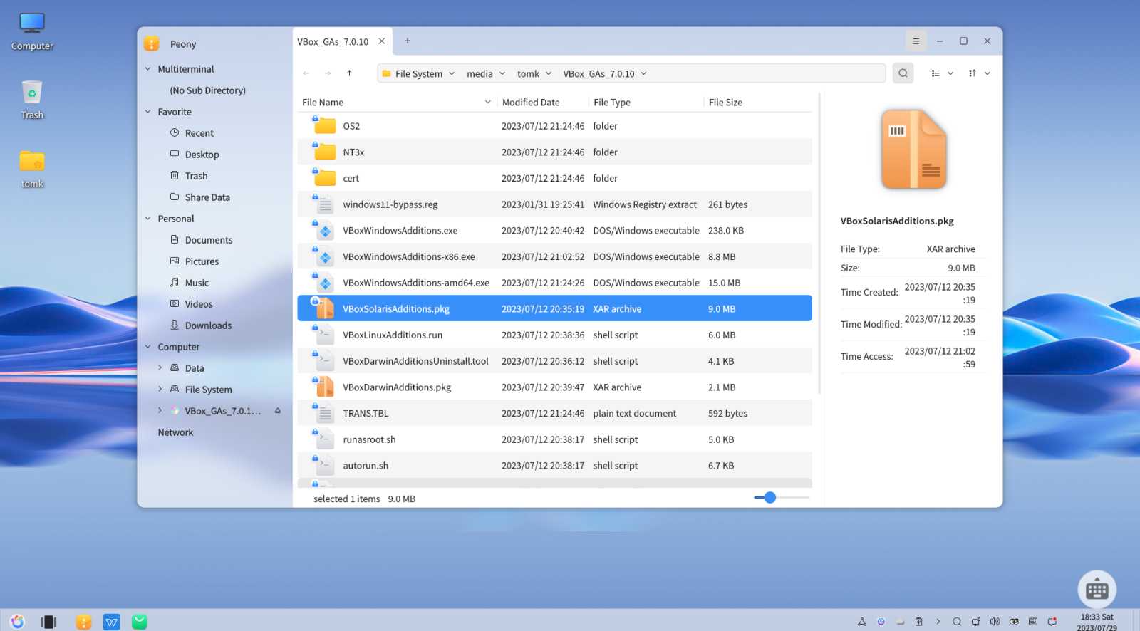This screenshot has width=1140, height=631.
Task: Open the clock and date in taskbar
Action: tap(1097, 622)
